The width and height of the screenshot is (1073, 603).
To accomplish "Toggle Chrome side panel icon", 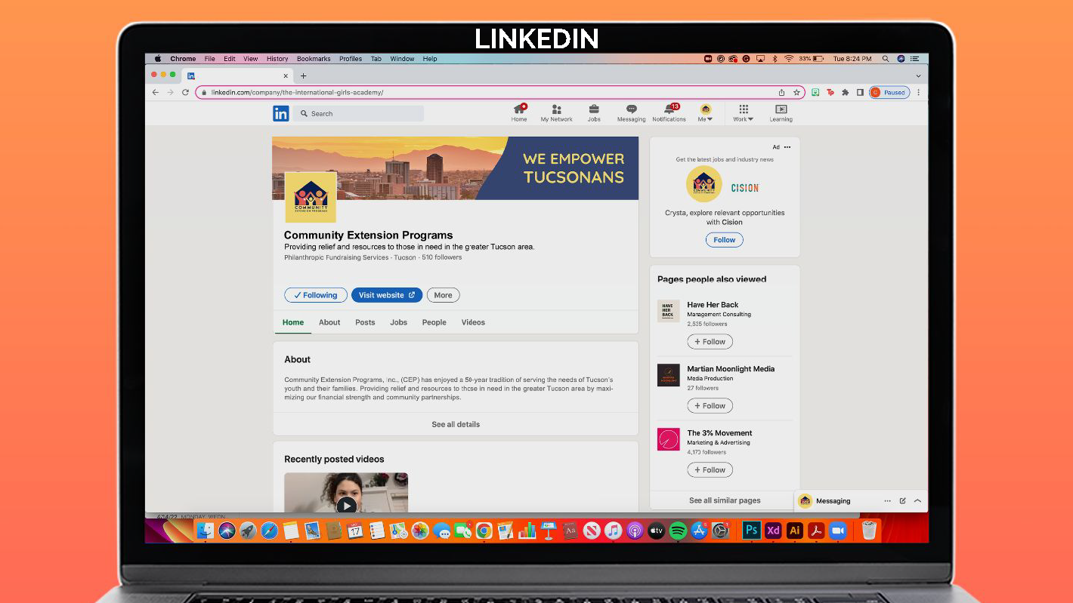I will coord(860,93).
